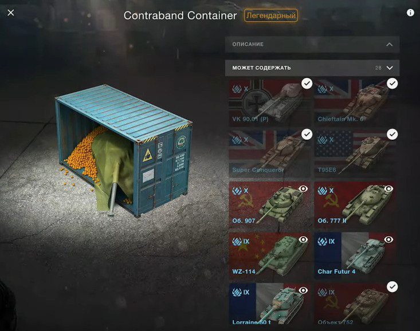Click the blue container with oranges
The width and height of the screenshot is (420, 331).
click(x=123, y=150)
